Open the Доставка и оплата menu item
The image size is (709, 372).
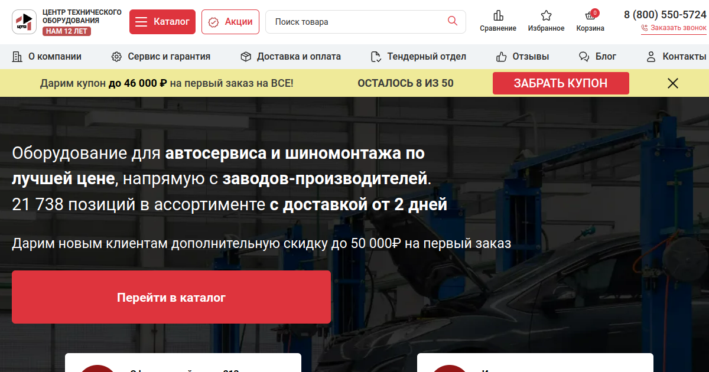tap(291, 57)
